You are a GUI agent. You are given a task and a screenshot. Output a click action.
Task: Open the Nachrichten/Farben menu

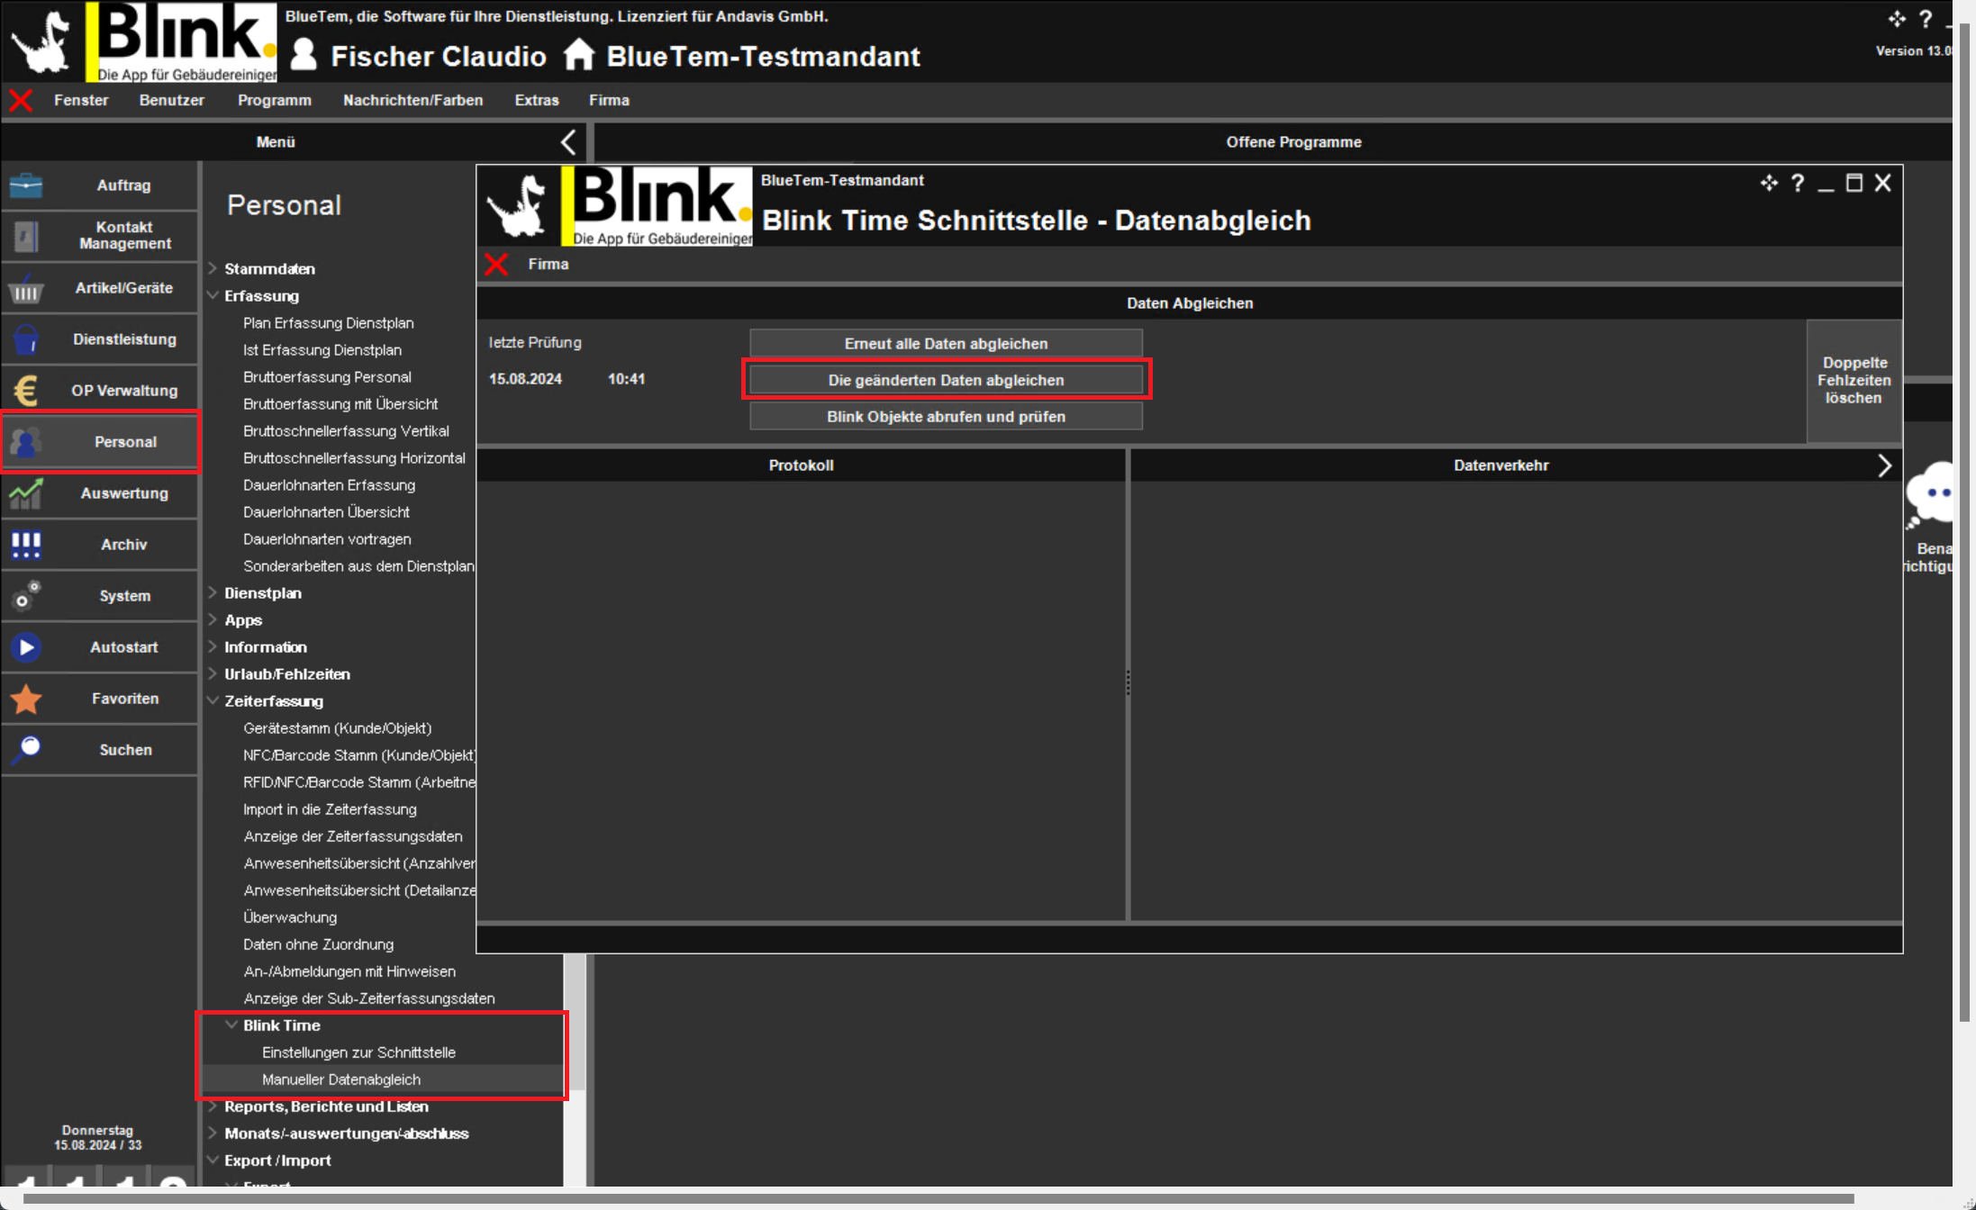click(412, 101)
